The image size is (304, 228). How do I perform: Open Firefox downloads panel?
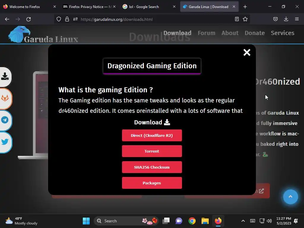point(286,19)
